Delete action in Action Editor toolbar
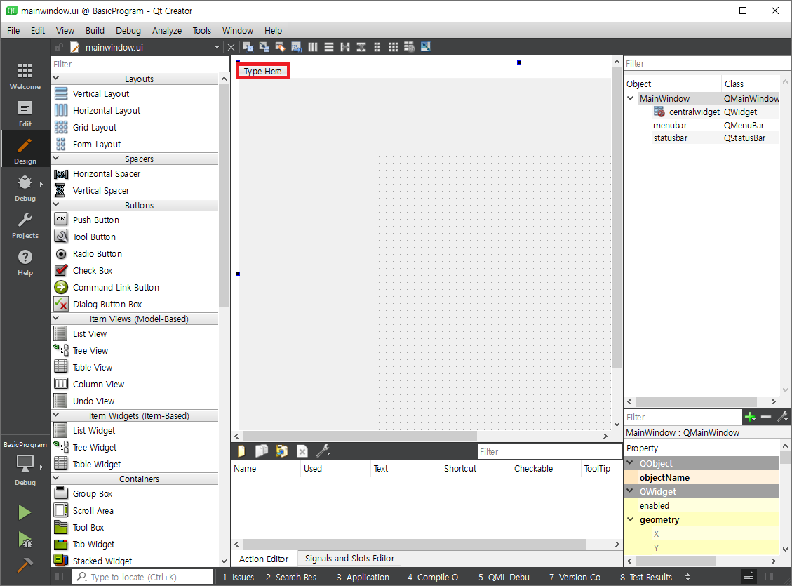 click(x=302, y=451)
